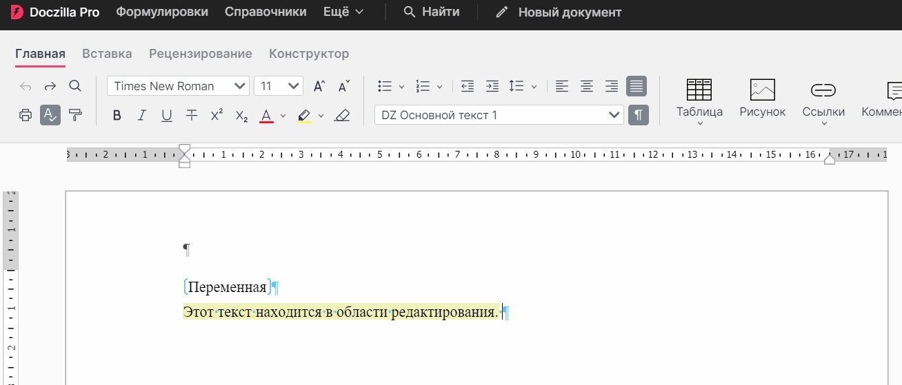Toggle bold formatting
The width and height of the screenshot is (902, 385).
pyautogui.click(x=117, y=115)
